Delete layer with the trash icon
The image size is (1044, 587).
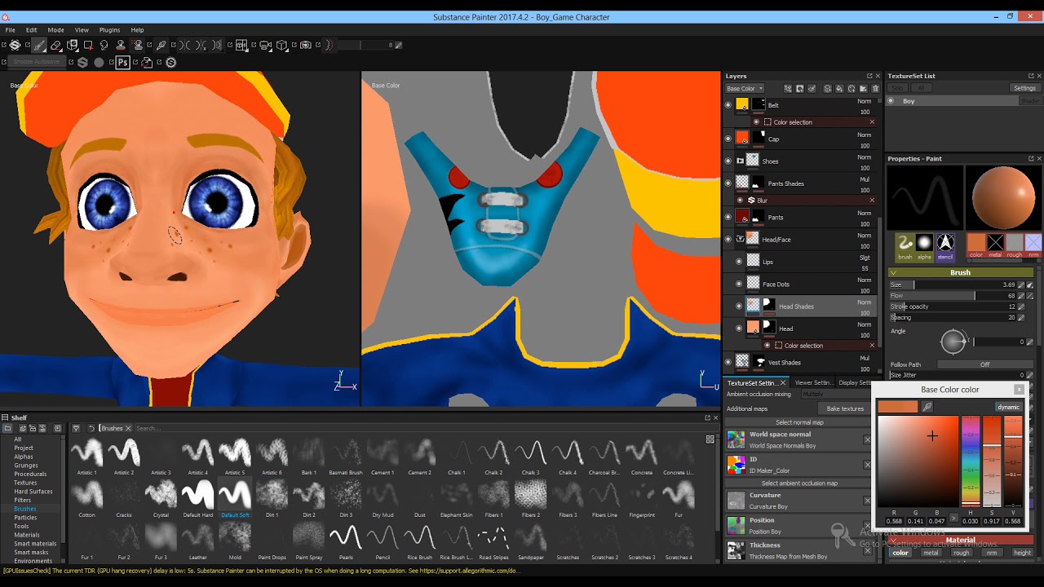[875, 89]
